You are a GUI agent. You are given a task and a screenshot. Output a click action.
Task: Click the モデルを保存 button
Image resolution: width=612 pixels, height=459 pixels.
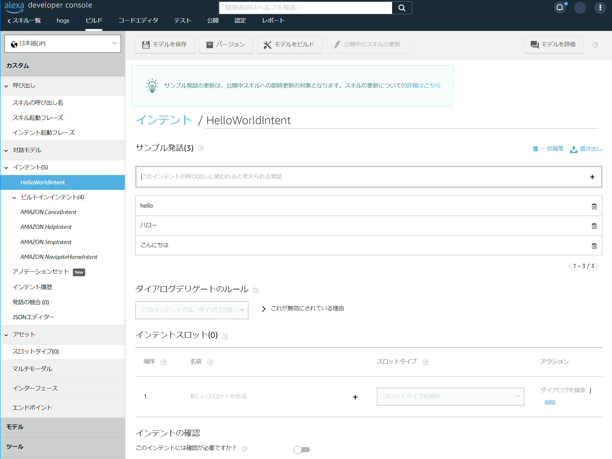(165, 45)
